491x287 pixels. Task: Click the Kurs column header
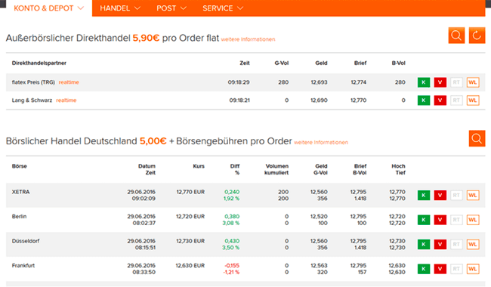point(199,166)
